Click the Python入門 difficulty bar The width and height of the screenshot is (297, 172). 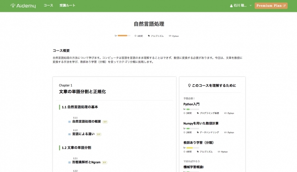(193, 109)
